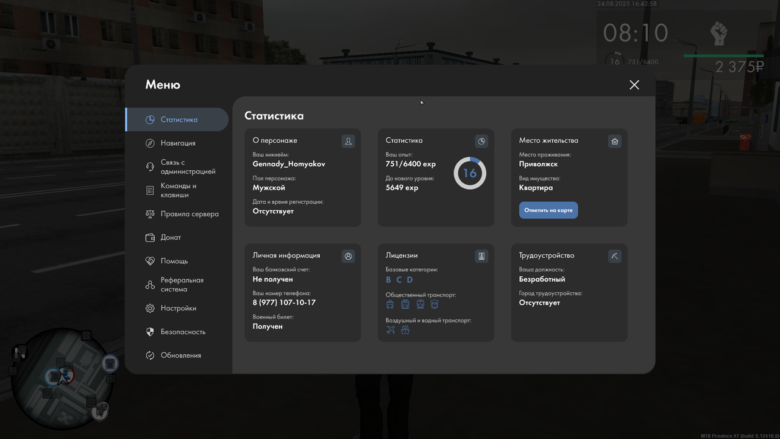Image resolution: width=780 pixels, height=439 pixels.
Task: Open the Донат section
Action: coord(177,238)
